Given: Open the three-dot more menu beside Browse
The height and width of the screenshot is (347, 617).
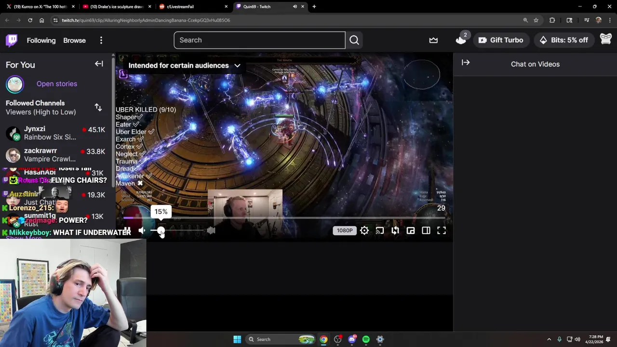Looking at the screenshot, I should [101, 40].
